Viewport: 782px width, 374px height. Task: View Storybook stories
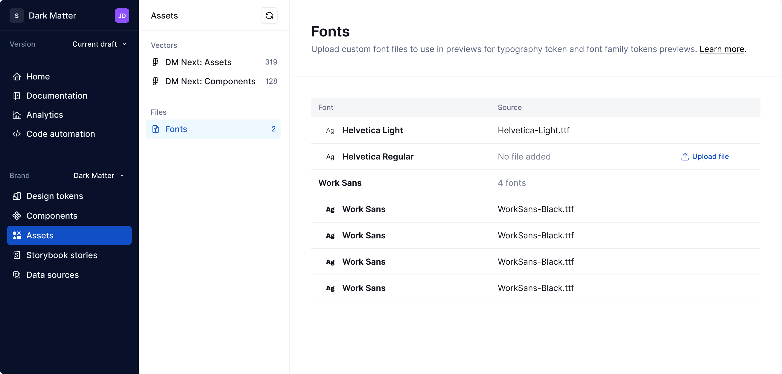coord(62,255)
